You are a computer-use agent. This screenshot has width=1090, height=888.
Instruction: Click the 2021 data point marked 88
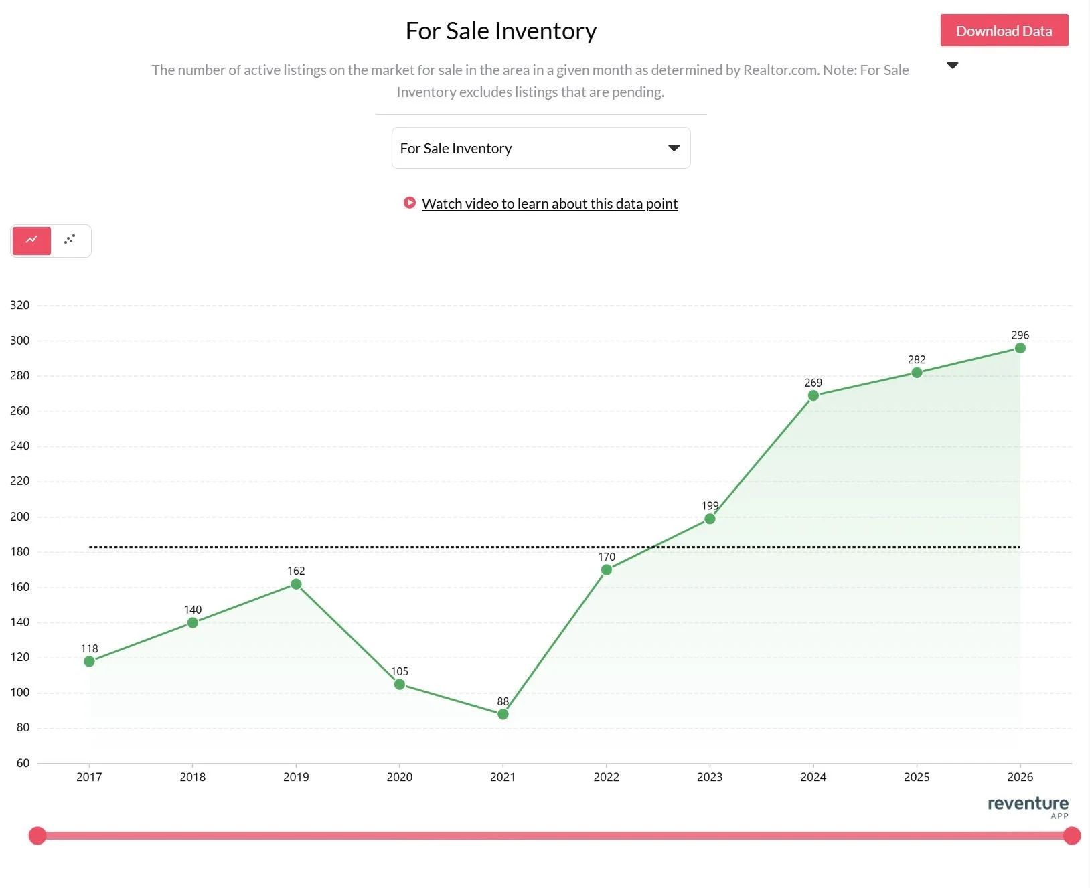(x=503, y=714)
